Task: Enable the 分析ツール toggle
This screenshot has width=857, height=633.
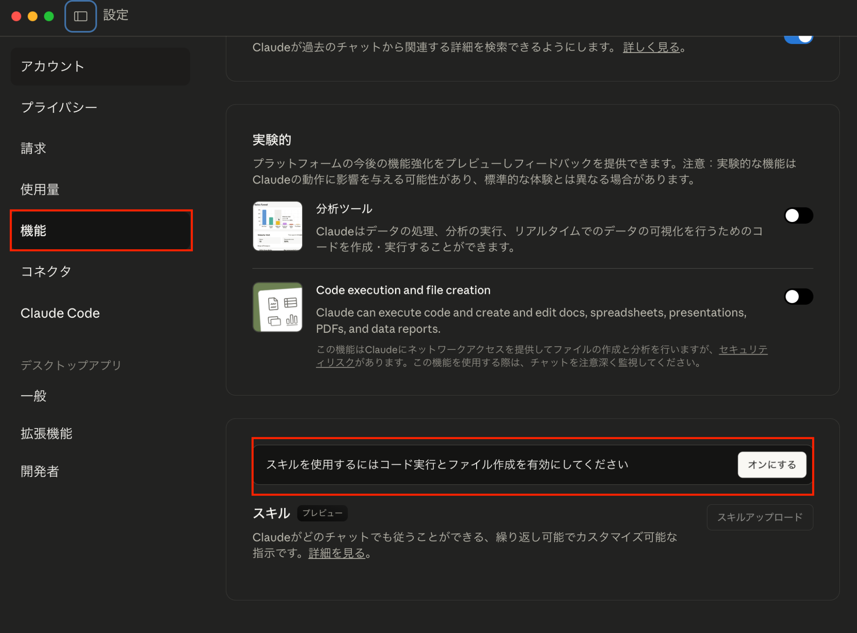Action: tap(798, 215)
